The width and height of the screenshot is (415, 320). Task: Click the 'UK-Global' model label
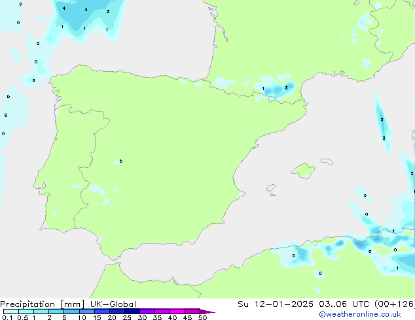tap(113, 304)
